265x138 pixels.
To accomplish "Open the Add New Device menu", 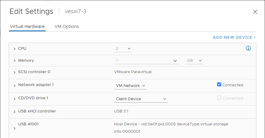I will [x=234, y=37].
